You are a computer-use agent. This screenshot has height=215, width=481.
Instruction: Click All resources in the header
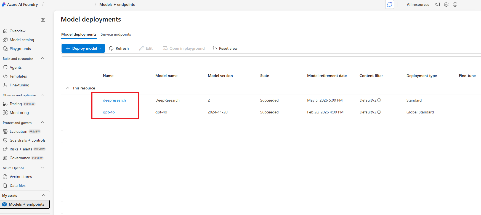418,4
